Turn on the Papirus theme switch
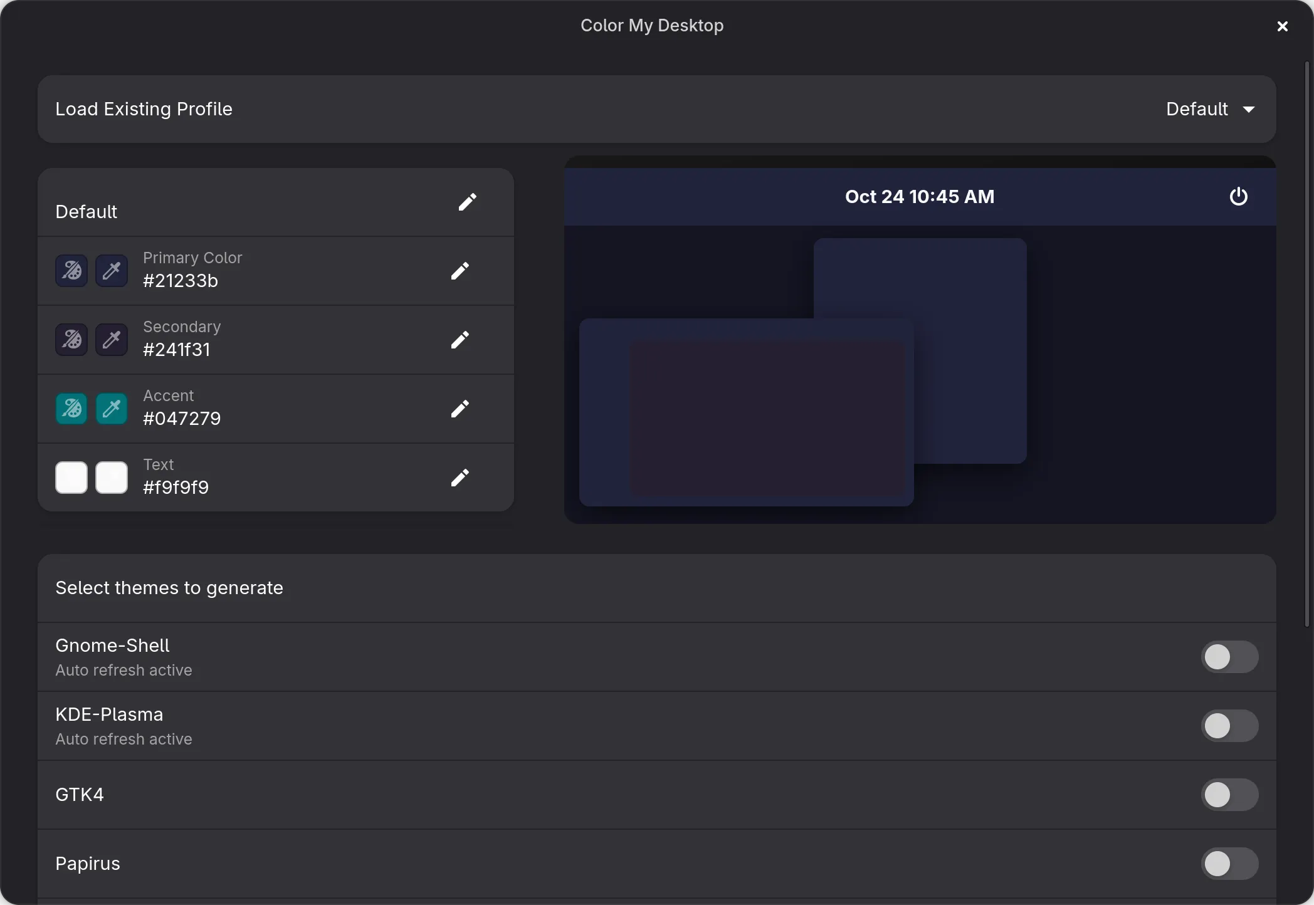The width and height of the screenshot is (1314, 905). coord(1229,864)
